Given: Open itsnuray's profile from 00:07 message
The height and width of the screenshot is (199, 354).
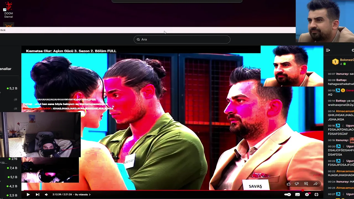Looking at the screenshot, I should 342,74.
